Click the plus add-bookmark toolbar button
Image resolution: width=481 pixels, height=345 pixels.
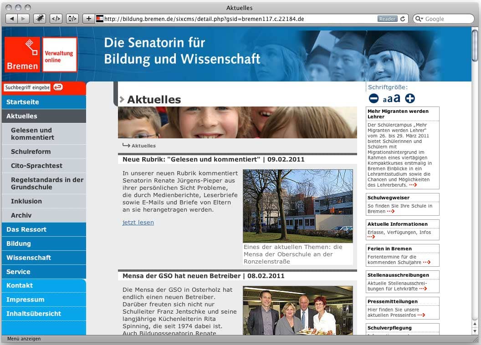coord(88,19)
